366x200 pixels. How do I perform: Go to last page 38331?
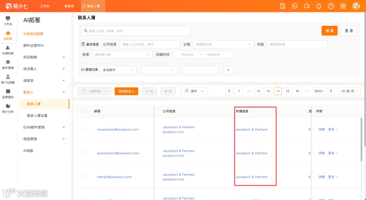(319, 91)
